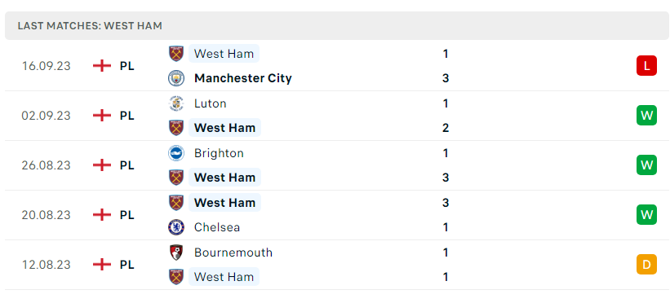Click England flag on 12.08.23 row
This screenshot has width=670, height=303.
click(102, 265)
